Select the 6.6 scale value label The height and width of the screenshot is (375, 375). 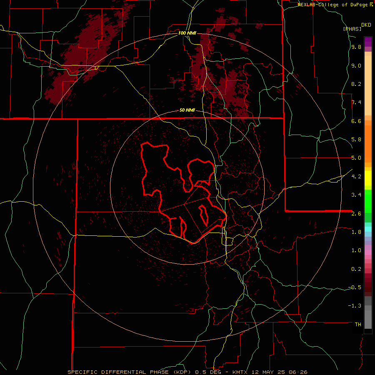[356, 121]
